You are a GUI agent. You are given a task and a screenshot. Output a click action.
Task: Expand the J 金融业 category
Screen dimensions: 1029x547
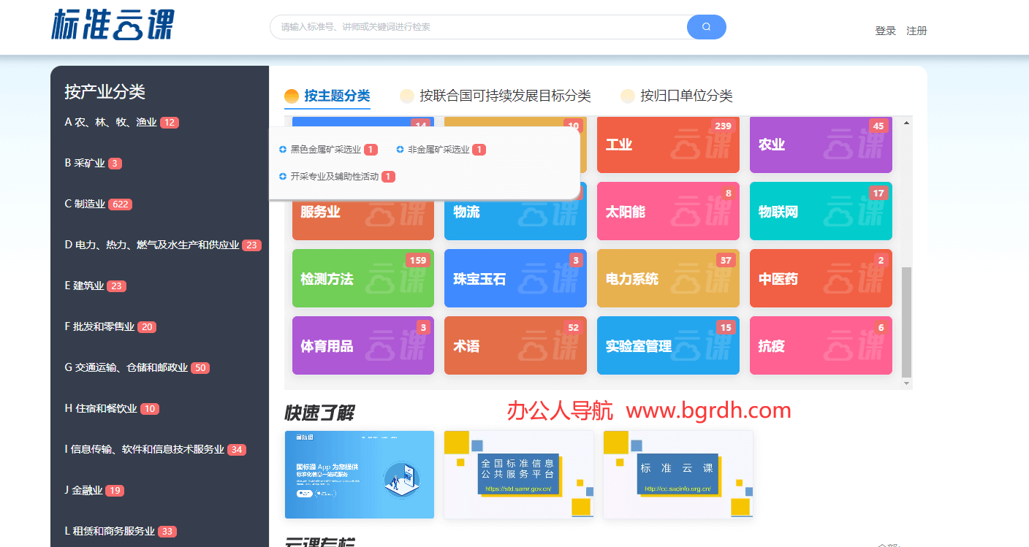tap(91, 490)
